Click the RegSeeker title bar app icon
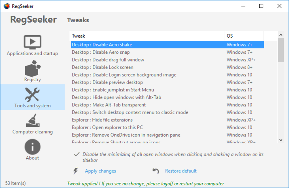The width and height of the screenshot is (289, 188). point(7,6)
